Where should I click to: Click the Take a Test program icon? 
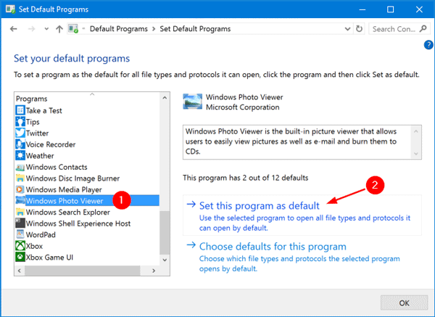click(x=20, y=110)
